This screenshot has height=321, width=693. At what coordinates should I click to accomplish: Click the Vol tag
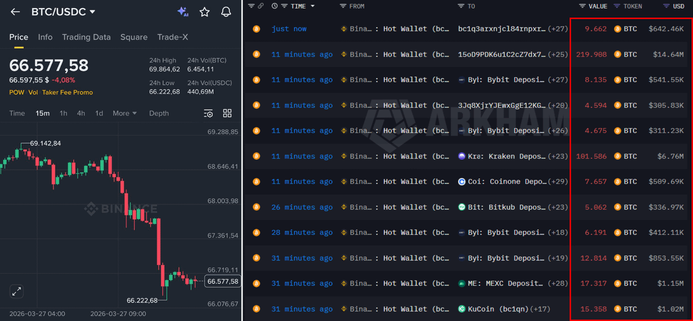pos(33,92)
